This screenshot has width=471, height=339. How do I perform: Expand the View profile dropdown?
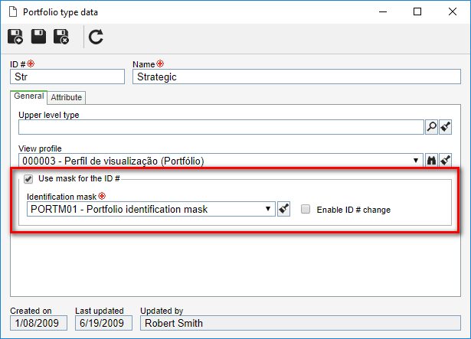tap(416, 161)
